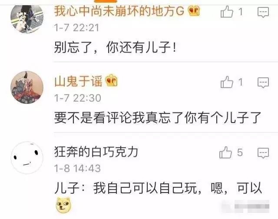Tap the 1-7 22:30 timestamp

tap(77, 98)
